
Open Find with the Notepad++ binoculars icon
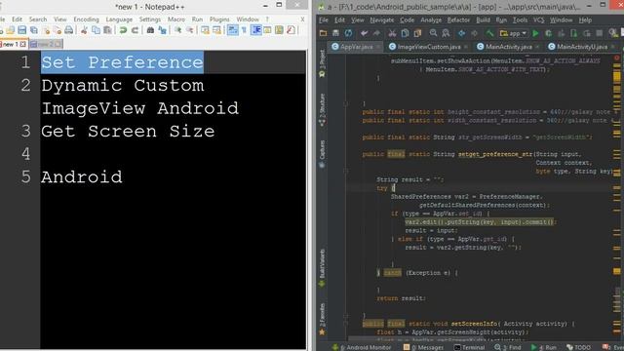150,30
